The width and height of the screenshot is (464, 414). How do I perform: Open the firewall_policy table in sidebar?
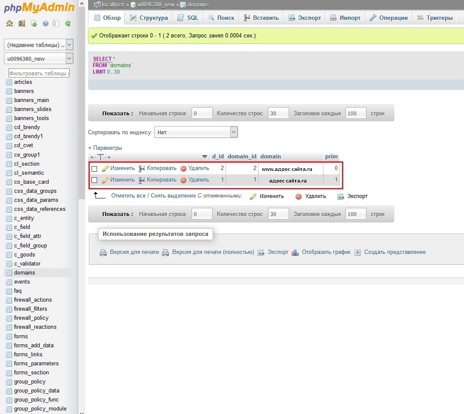pos(31,318)
